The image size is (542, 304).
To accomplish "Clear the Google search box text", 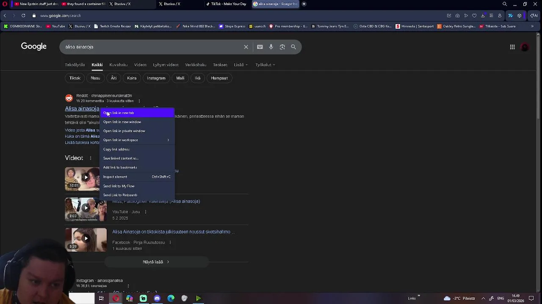I will click(x=246, y=47).
